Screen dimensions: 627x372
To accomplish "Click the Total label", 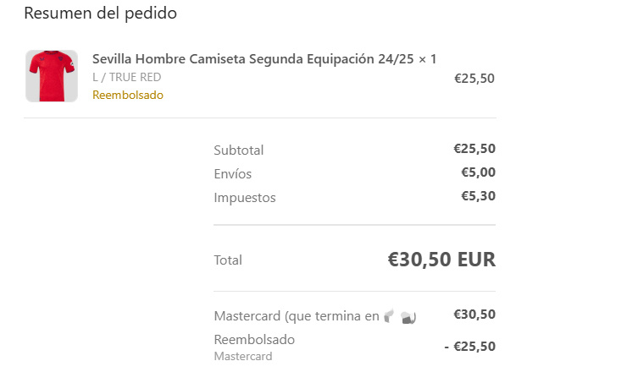I will coord(228,260).
